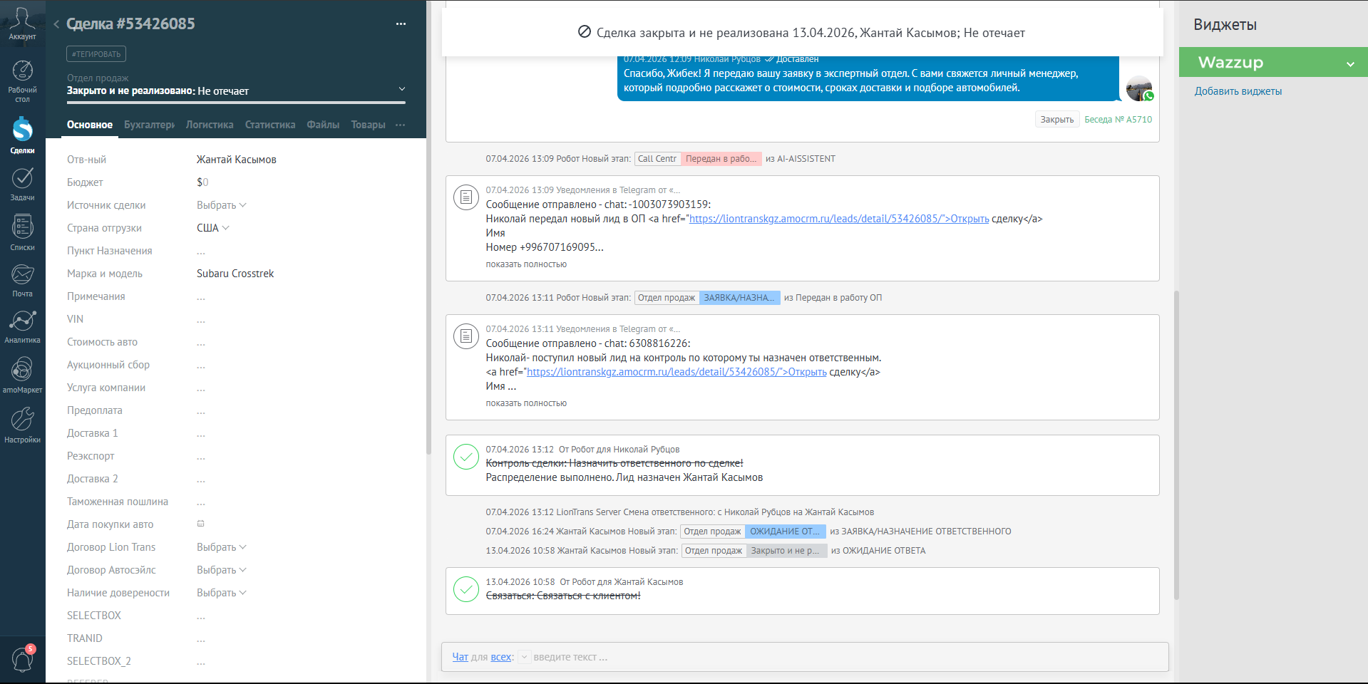Screen dimensions: 1368x684
Task: Click Call Centr stage label
Action: (657, 159)
